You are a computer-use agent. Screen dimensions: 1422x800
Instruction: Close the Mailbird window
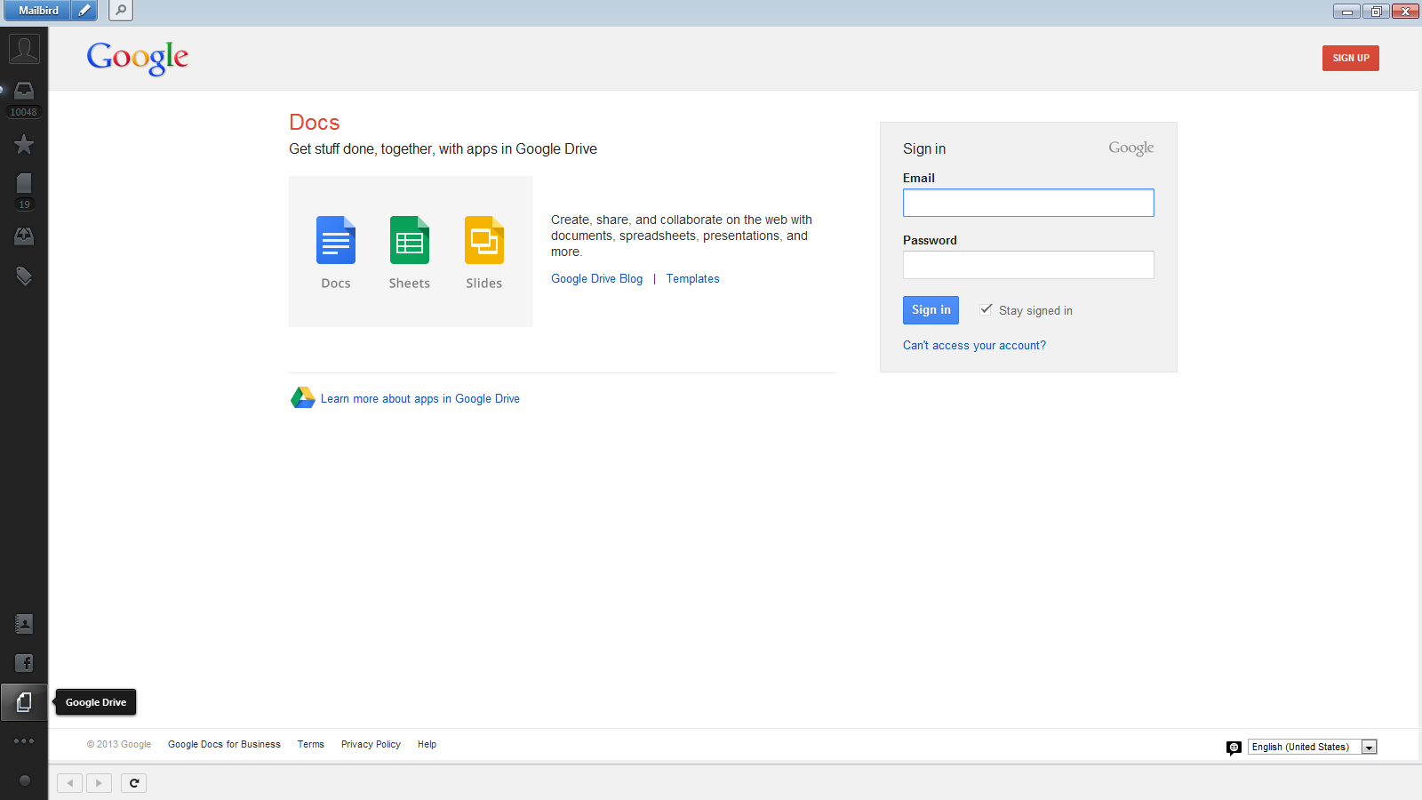1405,11
